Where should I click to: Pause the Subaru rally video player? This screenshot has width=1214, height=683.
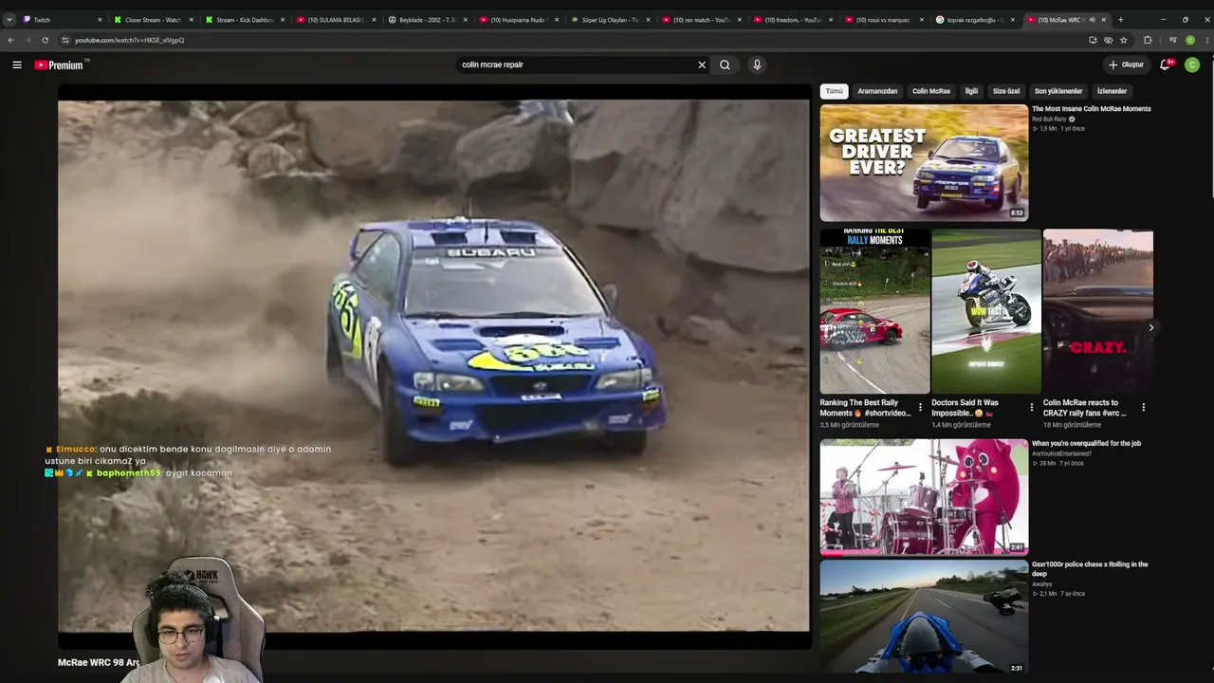click(x=433, y=365)
